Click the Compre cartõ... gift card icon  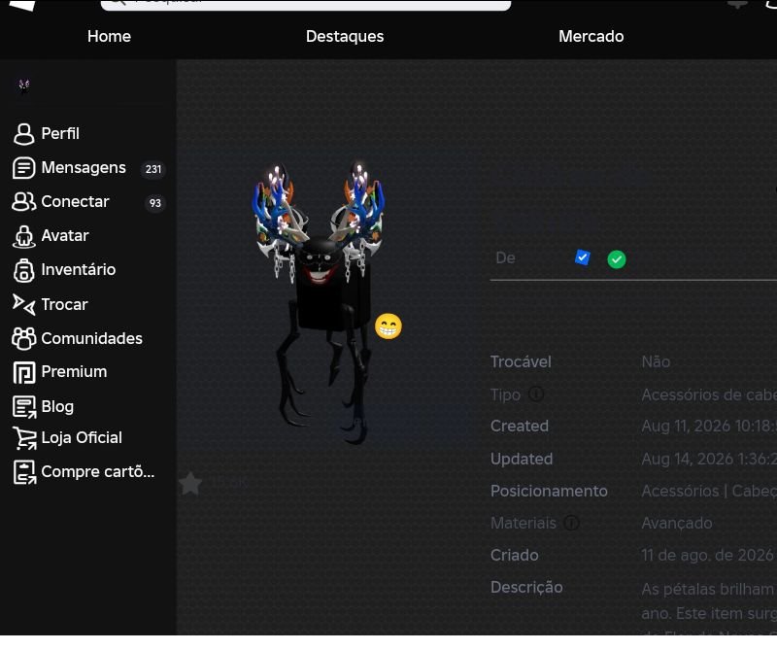[x=23, y=472]
